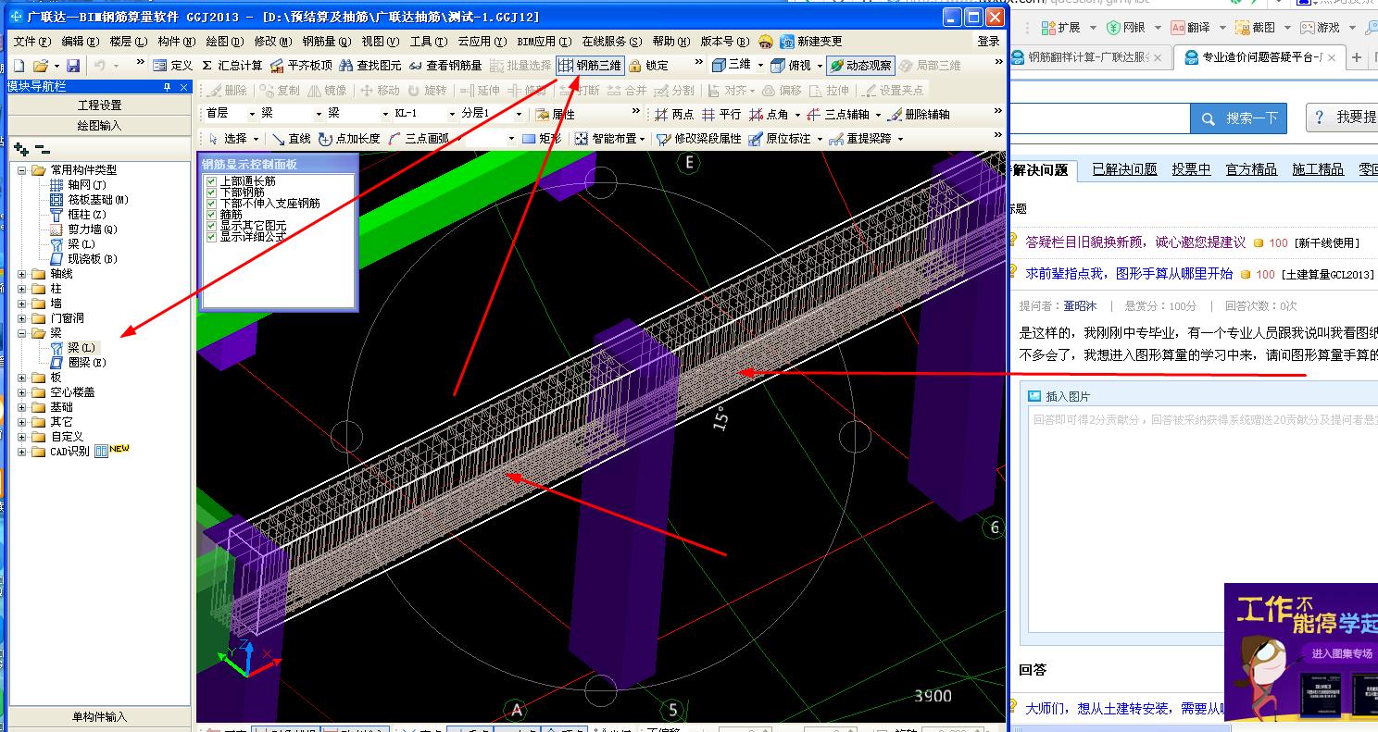Click the Open folder icon in toolbar

click(x=40, y=66)
